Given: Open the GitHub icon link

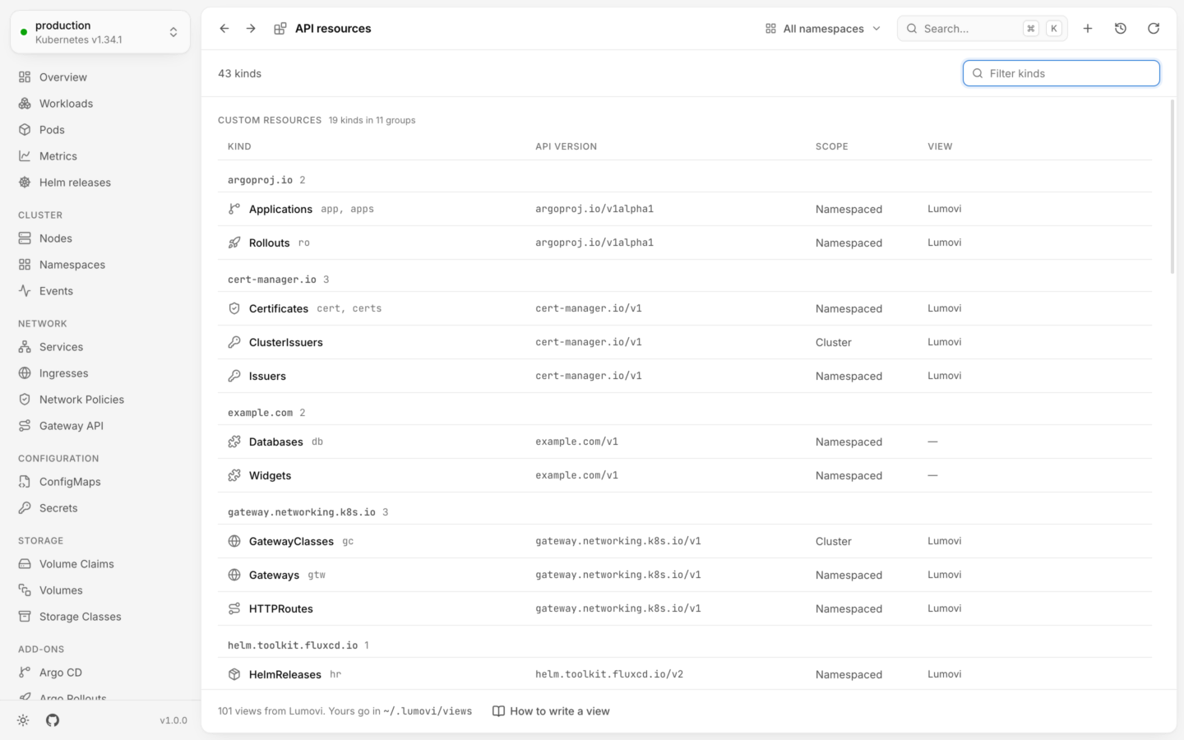Looking at the screenshot, I should tap(53, 720).
